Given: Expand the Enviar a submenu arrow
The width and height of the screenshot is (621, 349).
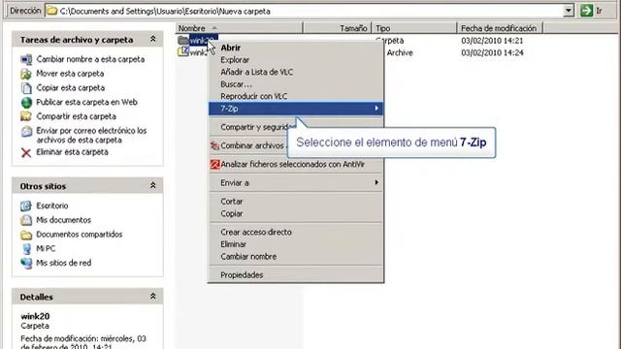Looking at the screenshot, I should (x=376, y=182).
